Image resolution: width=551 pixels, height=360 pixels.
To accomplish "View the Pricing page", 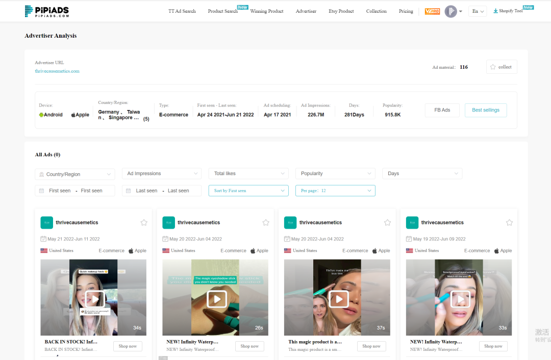I will (x=406, y=11).
